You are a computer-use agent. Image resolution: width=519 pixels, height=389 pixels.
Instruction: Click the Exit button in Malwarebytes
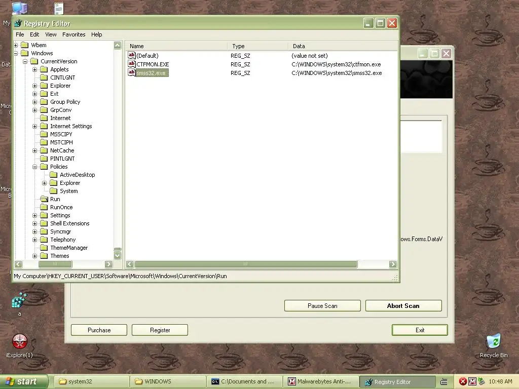pyautogui.click(x=420, y=330)
